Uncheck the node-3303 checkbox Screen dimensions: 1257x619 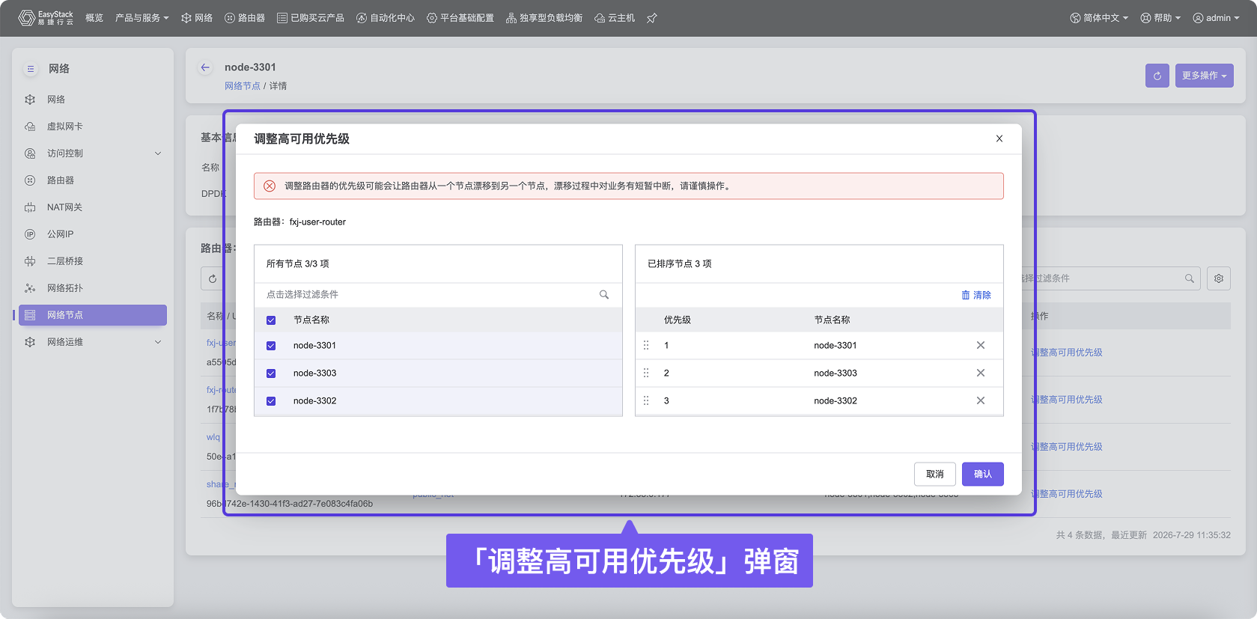[271, 373]
